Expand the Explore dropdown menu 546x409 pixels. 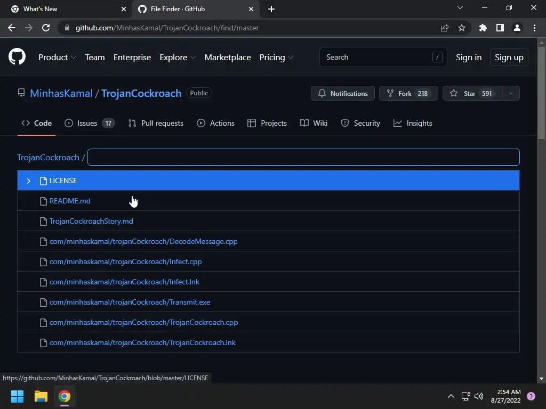[178, 58]
